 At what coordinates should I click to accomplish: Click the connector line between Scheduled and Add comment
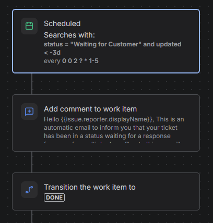[32, 84]
